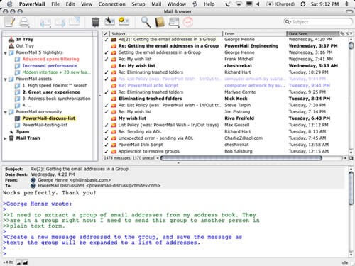
Task: Toggle read mark on Steve Tarpin message
Action: [x=106, y=105]
